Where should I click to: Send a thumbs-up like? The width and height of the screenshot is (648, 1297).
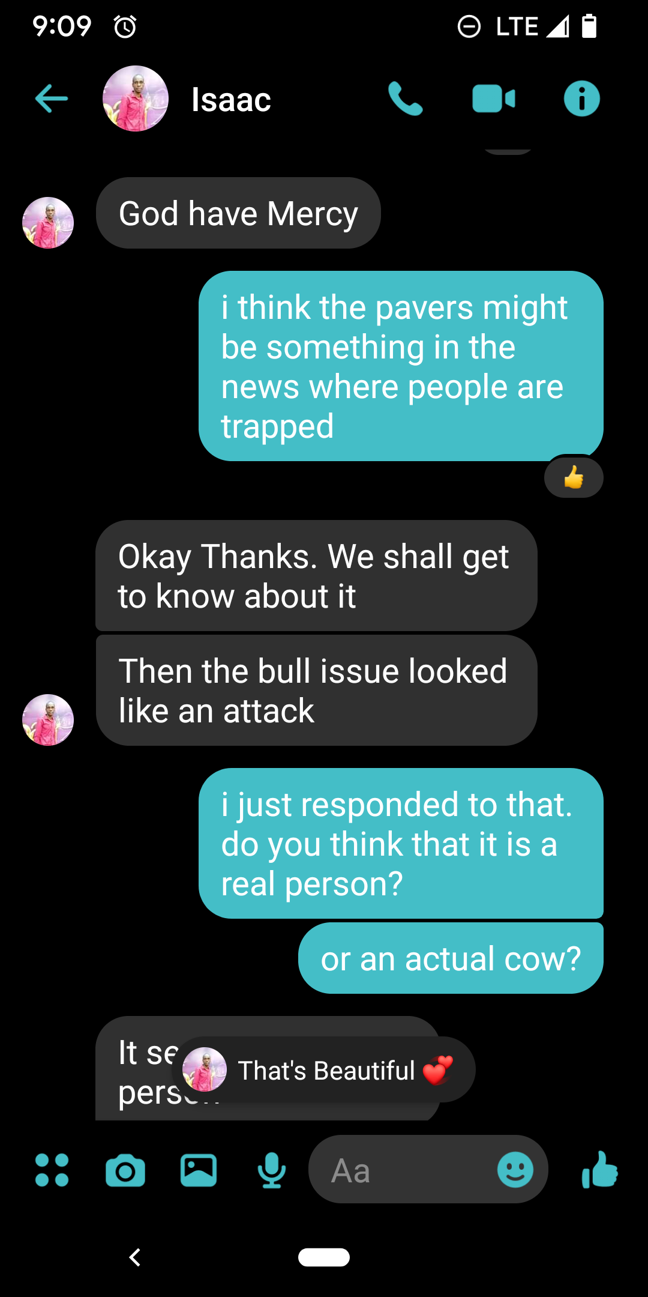[599, 1170]
